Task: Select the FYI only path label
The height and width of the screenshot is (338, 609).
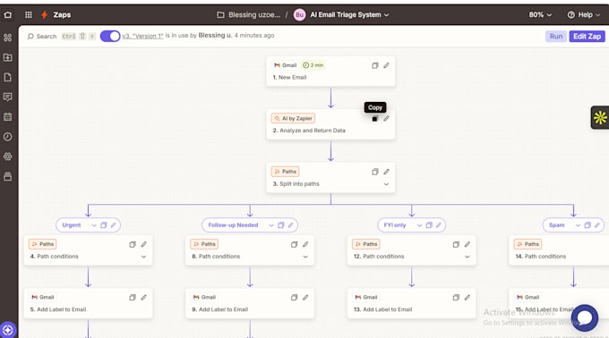Action: 395,225
